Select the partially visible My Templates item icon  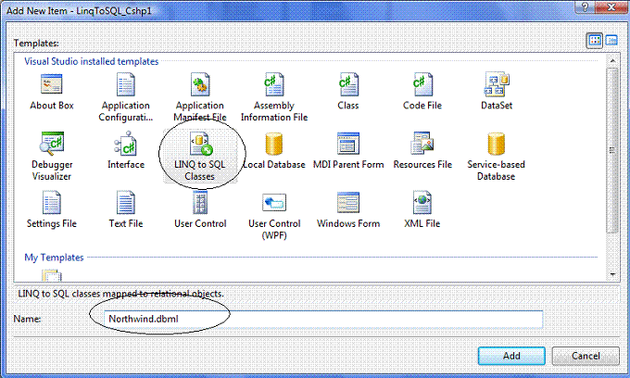pyautogui.click(x=52, y=275)
